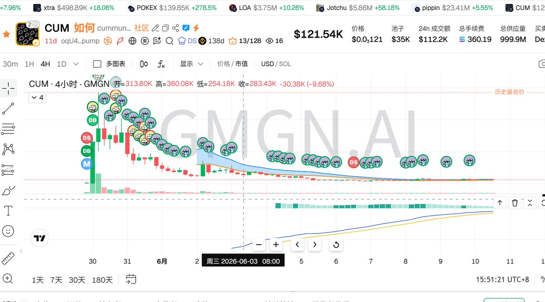Open the pippin ticker in top bar
This screenshot has height=302, width=545.
pyautogui.click(x=451, y=8)
